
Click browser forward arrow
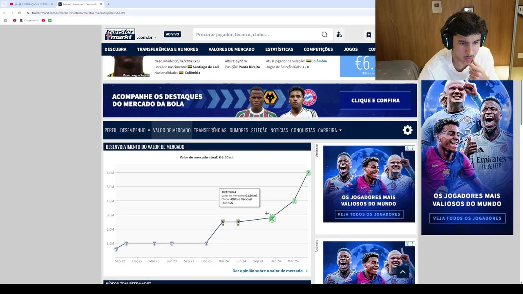(11, 13)
